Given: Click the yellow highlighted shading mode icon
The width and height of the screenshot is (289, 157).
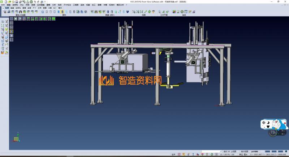Looking at the screenshot, I should point(62,12).
